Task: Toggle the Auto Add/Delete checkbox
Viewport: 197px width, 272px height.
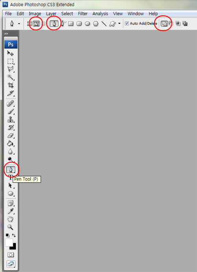Action: (127, 23)
